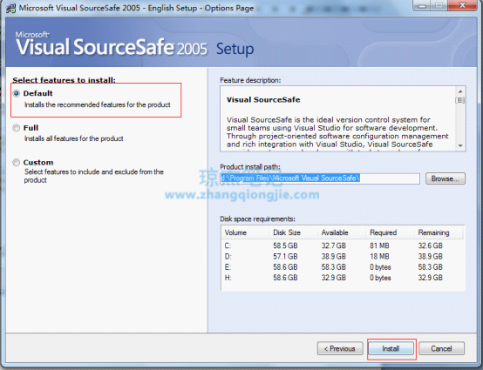Click the setup icon in title bar
Image resolution: width=483 pixels, height=370 pixels.
point(10,8)
